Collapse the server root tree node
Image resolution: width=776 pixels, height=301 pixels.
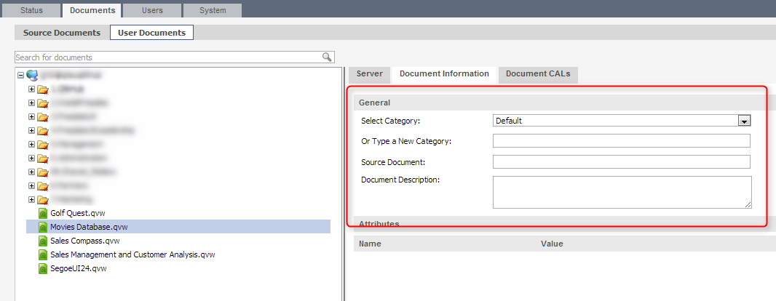coord(20,75)
